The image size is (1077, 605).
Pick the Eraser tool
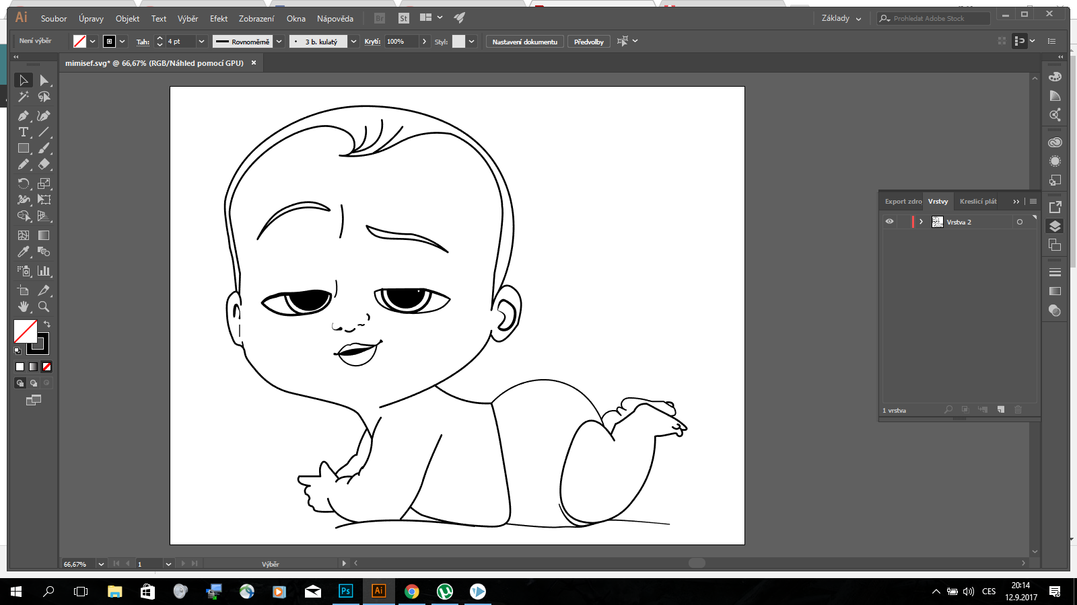pyautogui.click(x=44, y=164)
